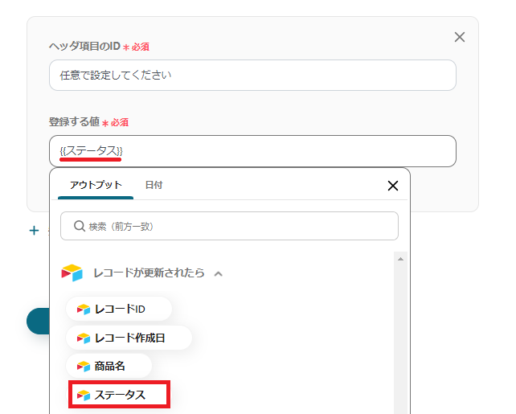Click the 登録する値 input field
The width and height of the screenshot is (516, 414).
[252, 151]
